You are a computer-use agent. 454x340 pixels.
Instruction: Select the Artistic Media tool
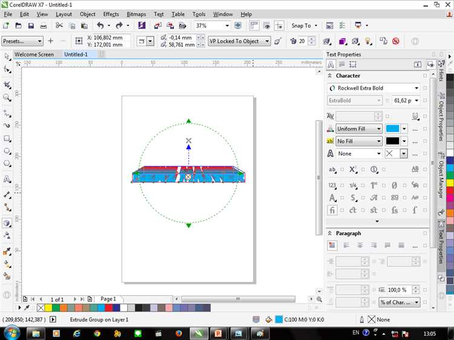[7, 125]
